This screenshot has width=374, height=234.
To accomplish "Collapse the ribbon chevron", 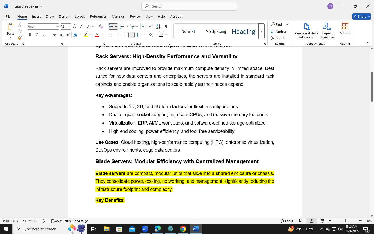I will coord(368,43).
